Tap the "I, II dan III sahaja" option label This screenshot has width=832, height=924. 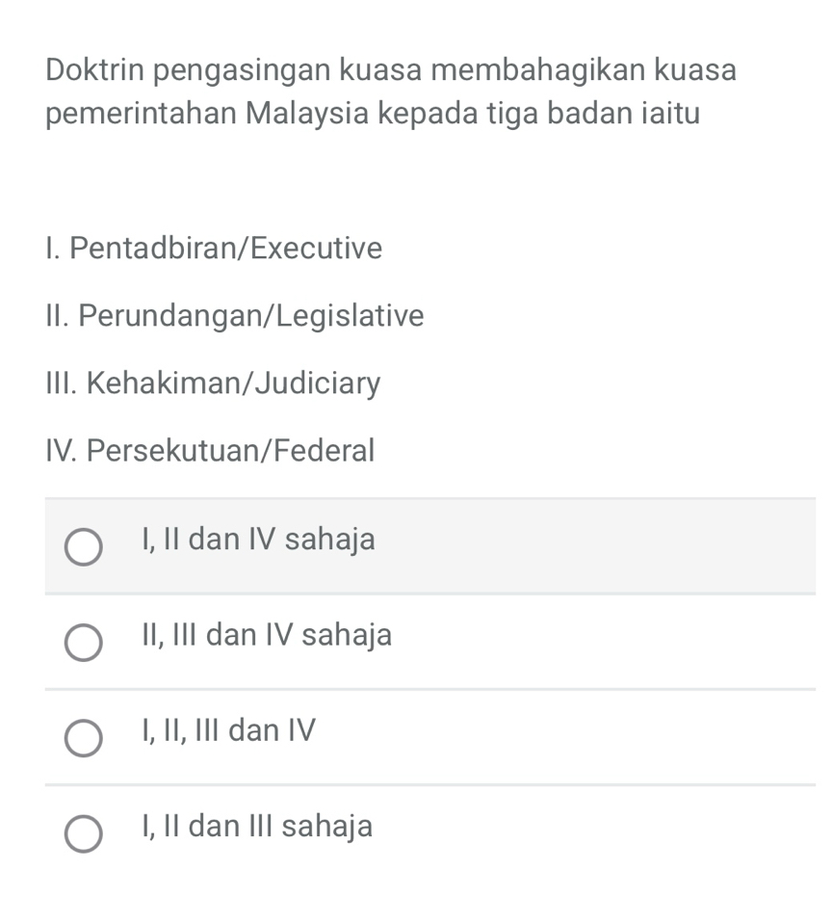click(x=256, y=827)
